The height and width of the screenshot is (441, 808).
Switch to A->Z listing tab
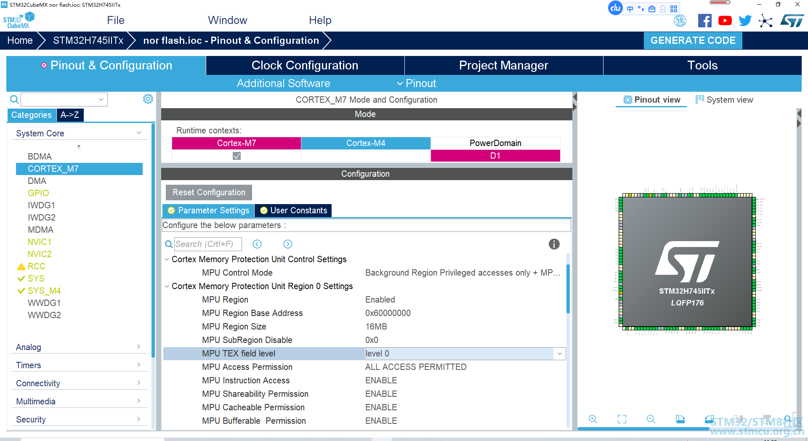pos(70,115)
